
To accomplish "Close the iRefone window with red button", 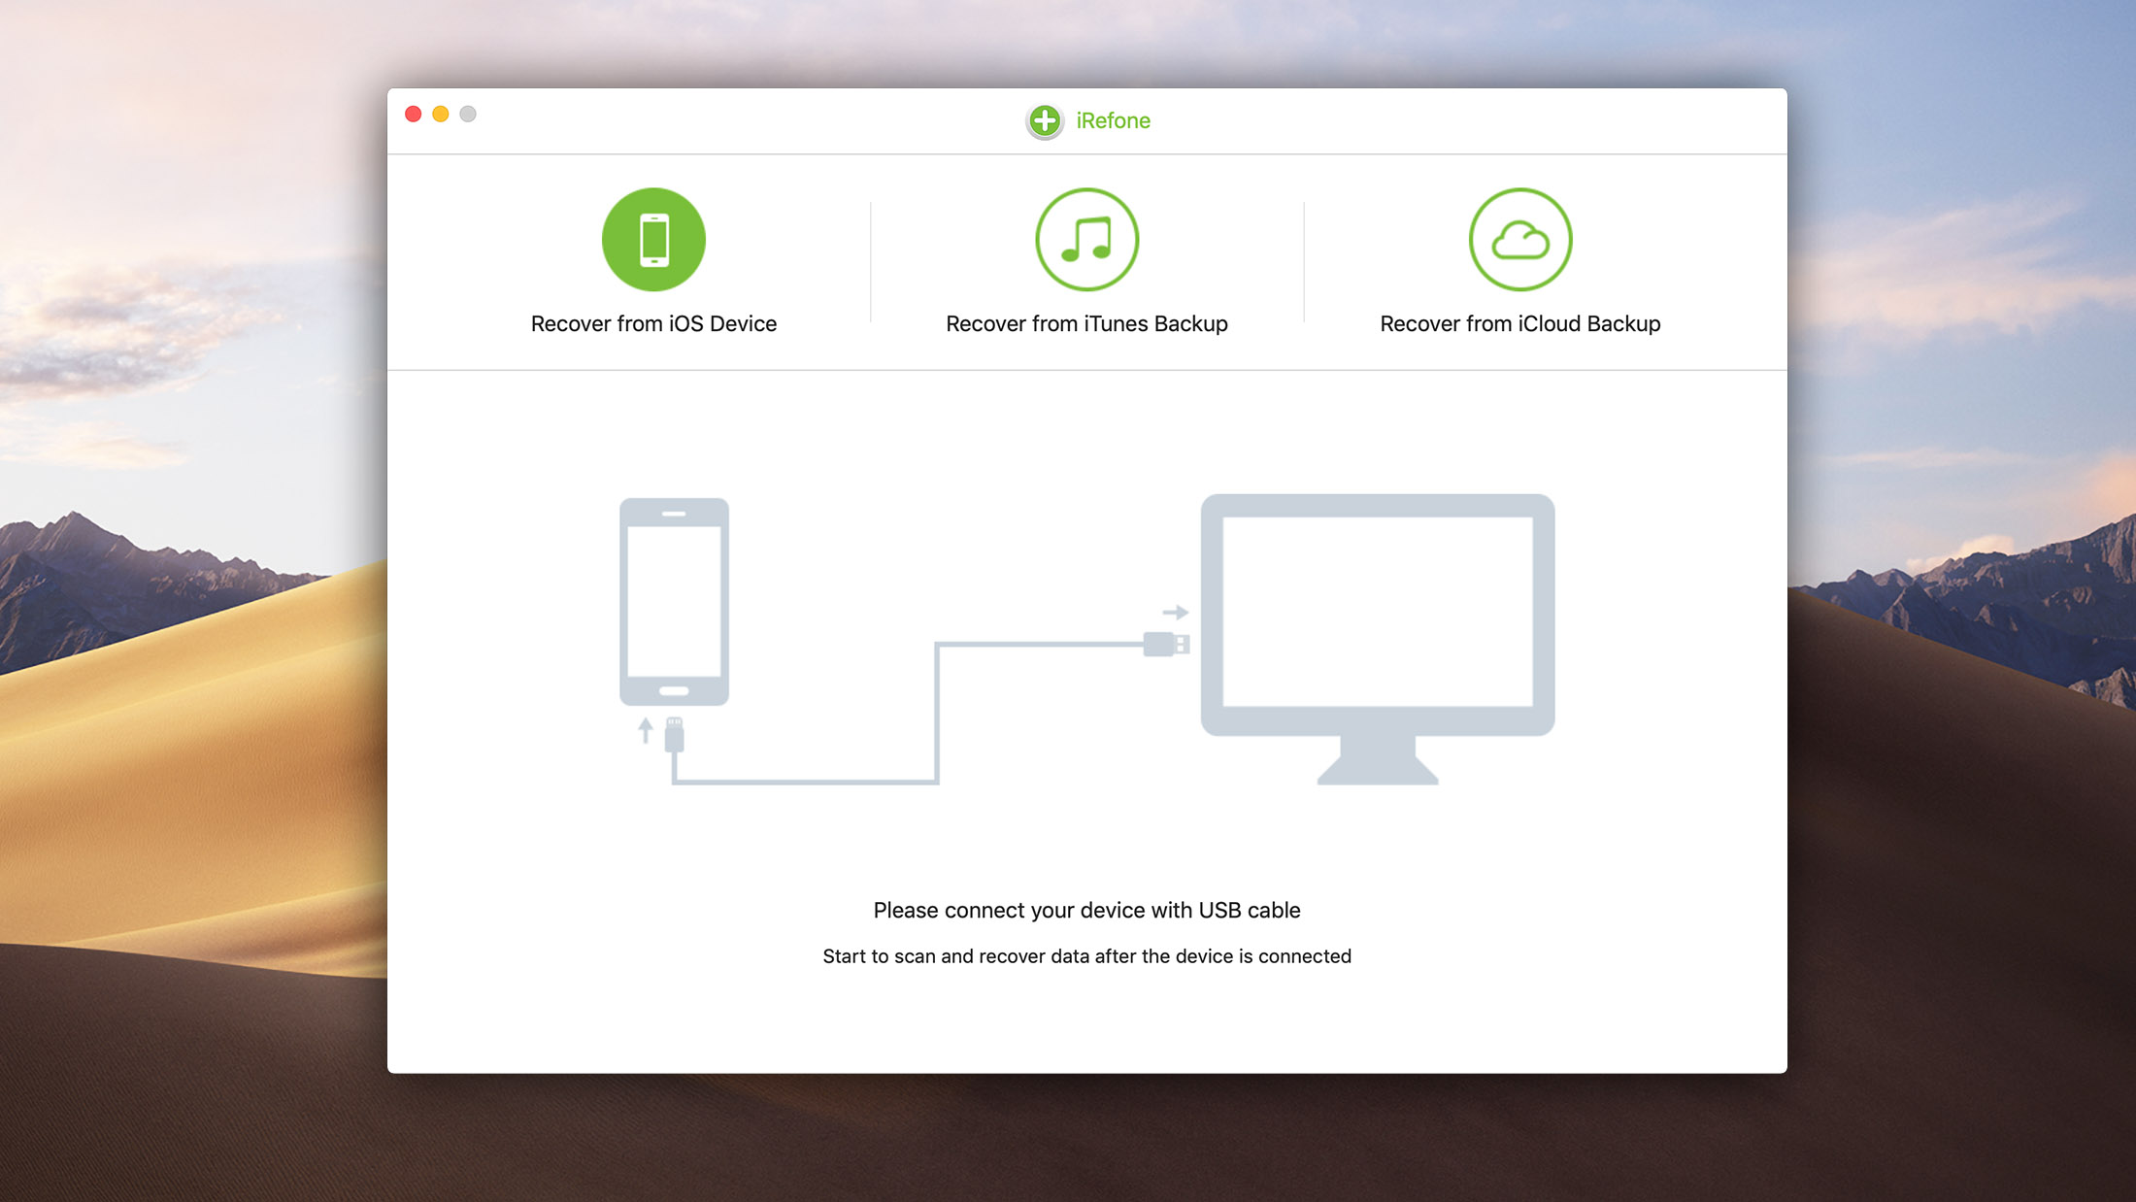I will (413, 114).
